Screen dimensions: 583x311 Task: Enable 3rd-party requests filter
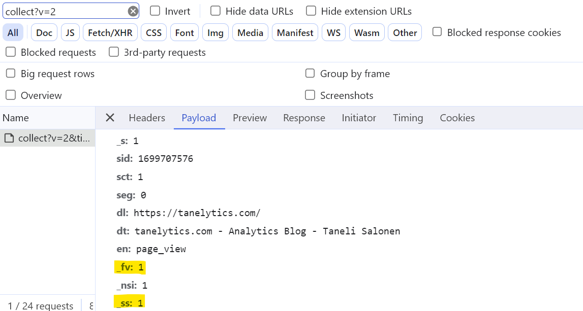[114, 52]
